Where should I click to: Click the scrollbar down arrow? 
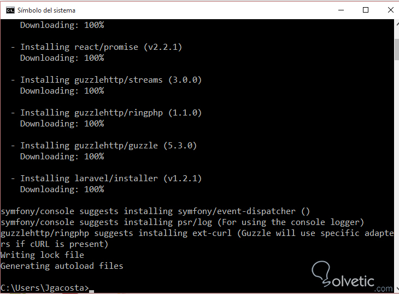click(x=396, y=287)
